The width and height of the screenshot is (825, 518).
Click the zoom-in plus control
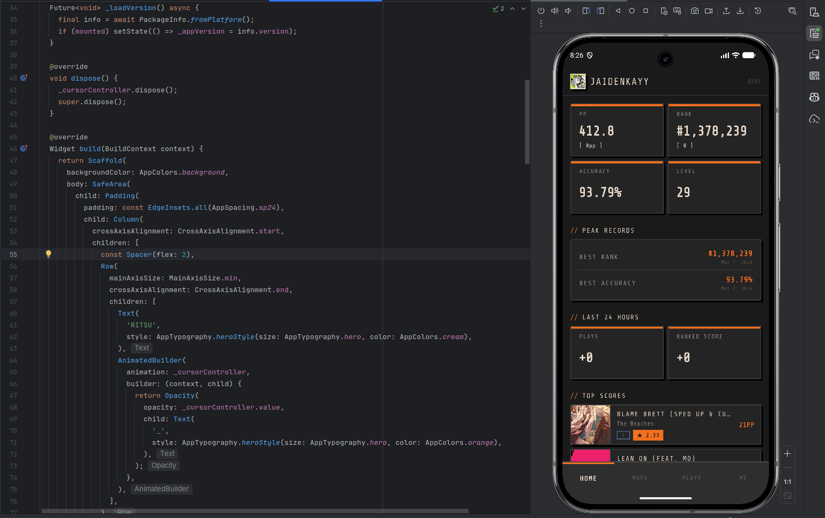(x=788, y=453)
